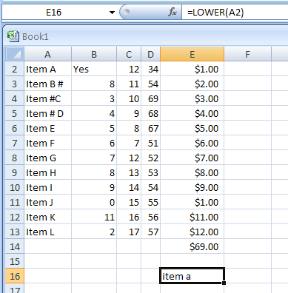Select row 10 header
Image resolution: width=288 pixels, height=293 pixels.
coord(15,187)
